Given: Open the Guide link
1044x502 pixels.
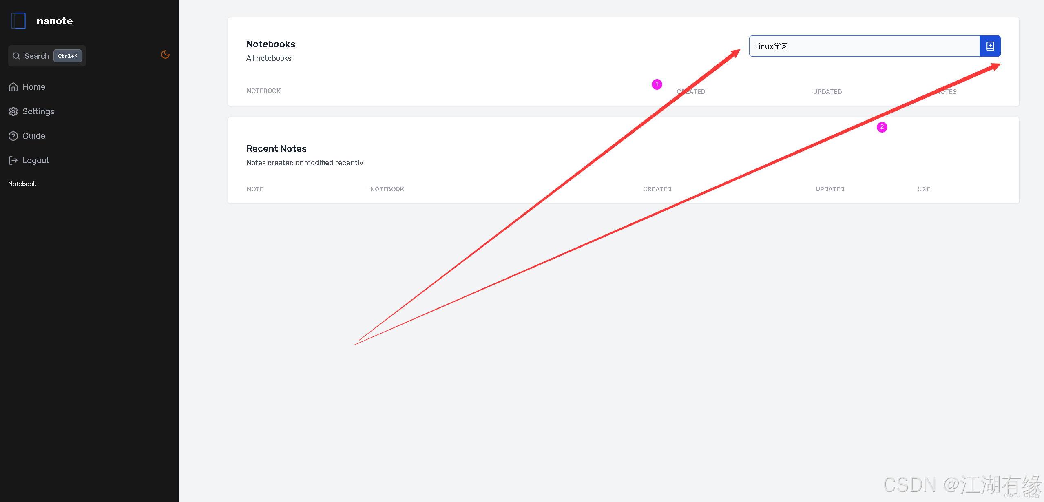Looking at the screenshot, I should tap(34, 136).
